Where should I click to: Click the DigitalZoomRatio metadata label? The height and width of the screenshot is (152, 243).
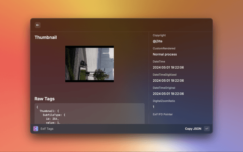tap(164, 101)
